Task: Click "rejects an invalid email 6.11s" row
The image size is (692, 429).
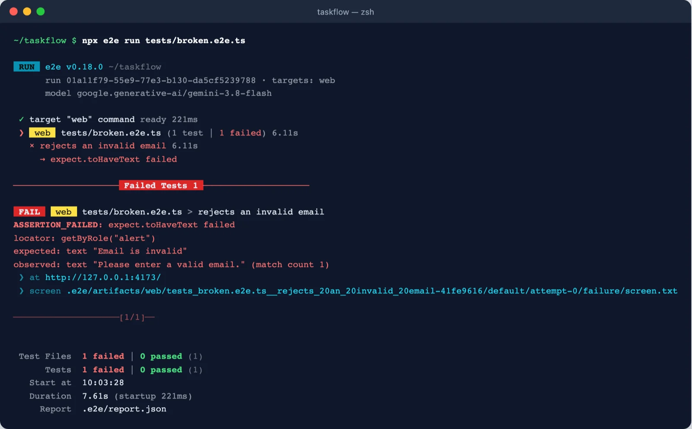Action: 119,146
